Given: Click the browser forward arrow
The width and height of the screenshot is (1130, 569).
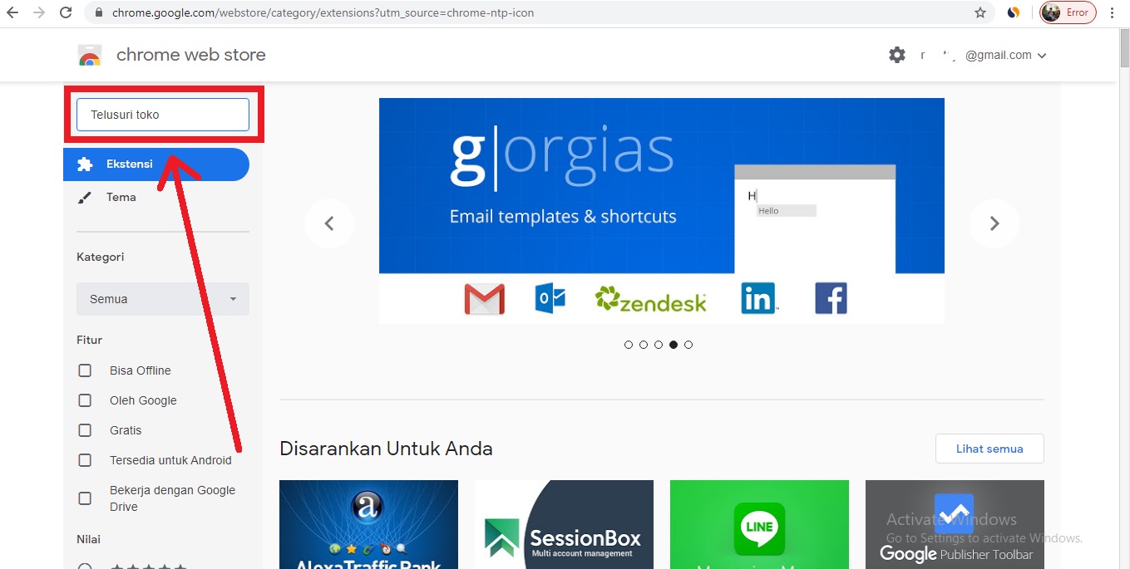Looking at the screenshot, I should [39, 12].
